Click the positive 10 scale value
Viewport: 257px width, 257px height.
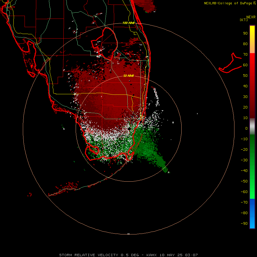point(245,118)
